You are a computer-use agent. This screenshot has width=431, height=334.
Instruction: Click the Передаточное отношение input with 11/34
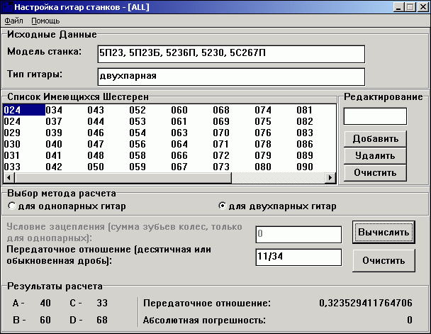point(298,257)
